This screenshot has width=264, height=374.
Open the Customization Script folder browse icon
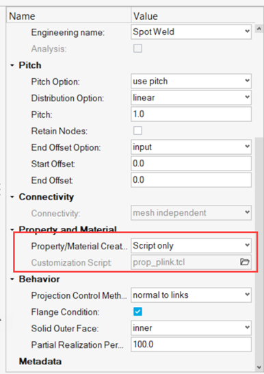(244, 262)
